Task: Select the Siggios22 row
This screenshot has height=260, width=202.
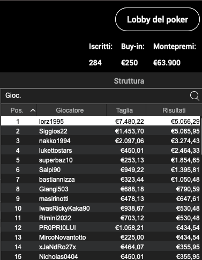Action: click(101, 131)
